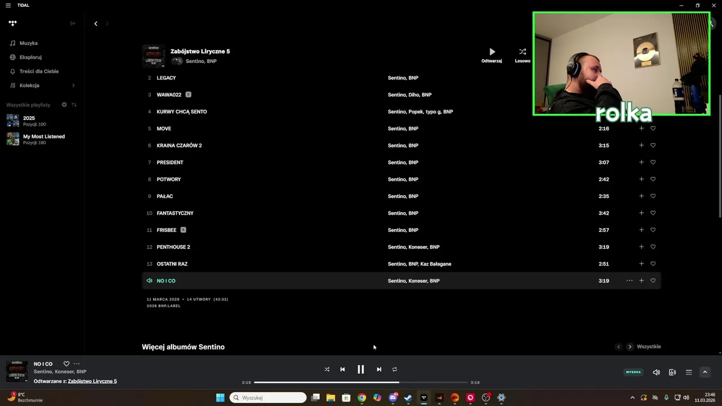Toggle shuffle in the player controls
Viewport: 722px width, 406px height.
(x=327, y=369)
